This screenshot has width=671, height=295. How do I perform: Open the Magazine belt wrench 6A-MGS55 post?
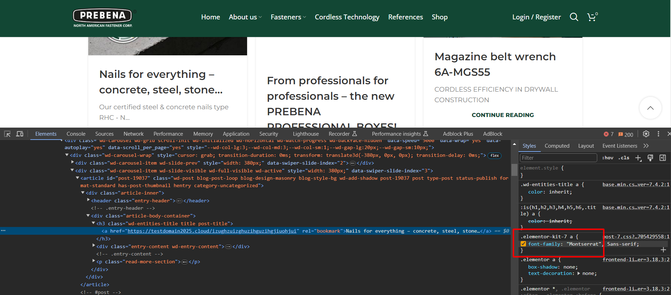495,64
